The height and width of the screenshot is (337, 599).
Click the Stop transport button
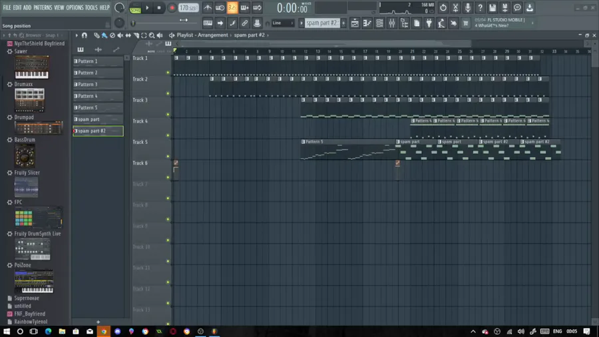pos(159,7)
